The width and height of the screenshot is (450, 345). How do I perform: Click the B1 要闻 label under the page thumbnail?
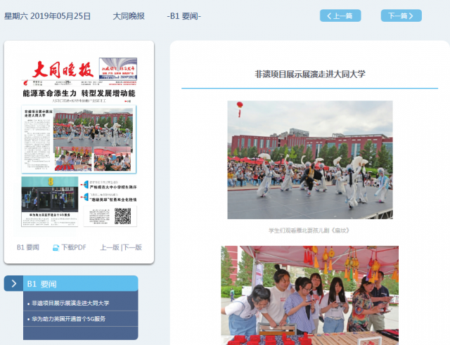click(x=28, y=247)
